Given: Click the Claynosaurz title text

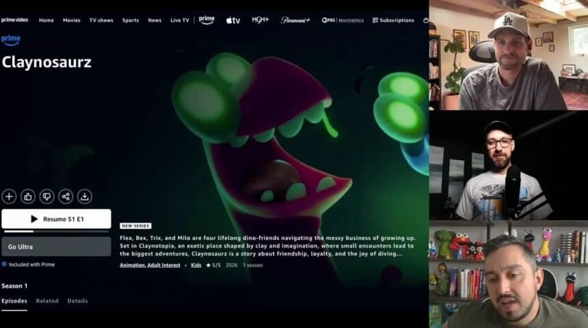Looking at the screenshot, I should (x=46, y=62).
